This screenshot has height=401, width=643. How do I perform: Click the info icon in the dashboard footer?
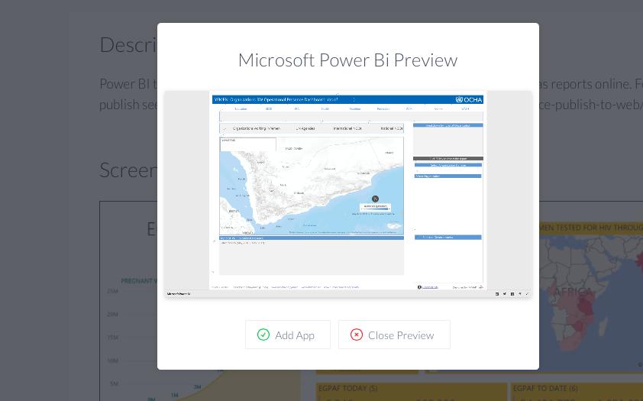tap(419, 287)
